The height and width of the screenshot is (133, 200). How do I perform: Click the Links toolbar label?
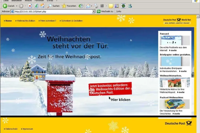coord(119,11)
